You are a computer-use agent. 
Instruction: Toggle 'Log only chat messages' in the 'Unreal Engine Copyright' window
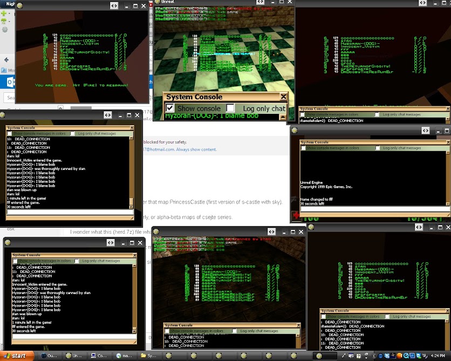(x=378, y=148)
